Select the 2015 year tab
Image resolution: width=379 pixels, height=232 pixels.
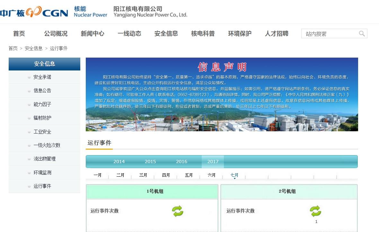point(150,162)
